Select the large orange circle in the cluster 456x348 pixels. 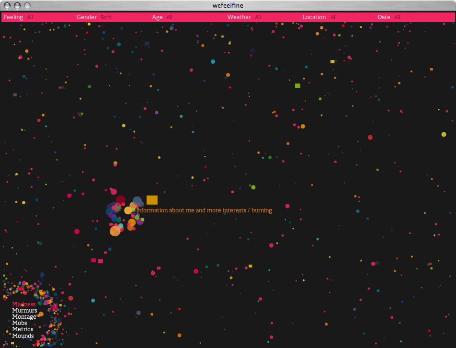click(x=115, y=231)
